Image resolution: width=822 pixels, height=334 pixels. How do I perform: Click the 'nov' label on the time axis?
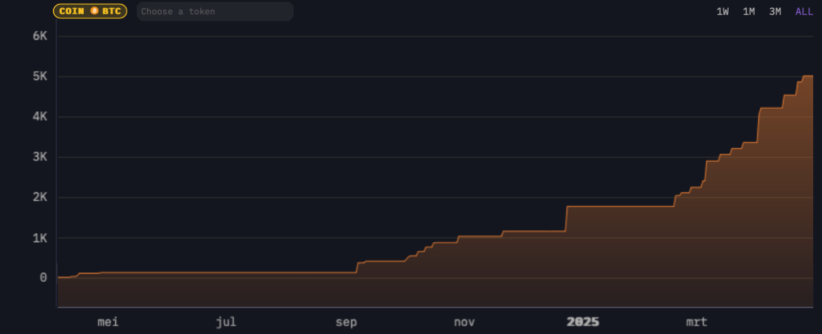(x=464, y=322)
